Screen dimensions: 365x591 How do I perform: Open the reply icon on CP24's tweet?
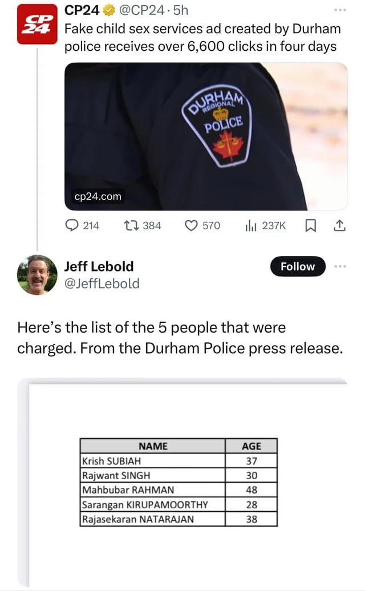point(72,226)
